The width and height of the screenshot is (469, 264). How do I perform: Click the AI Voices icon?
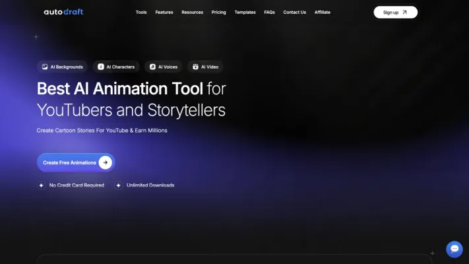pos(152,67)
